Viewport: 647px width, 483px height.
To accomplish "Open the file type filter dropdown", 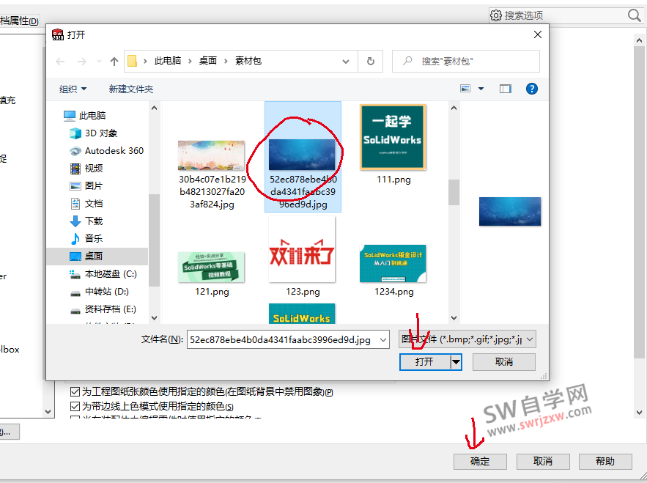I will (530, 339).
